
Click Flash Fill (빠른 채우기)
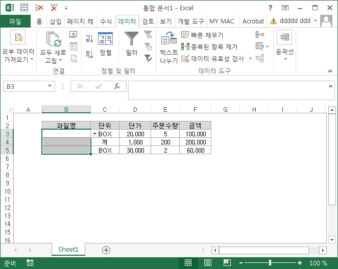click(x=202, y=35)
